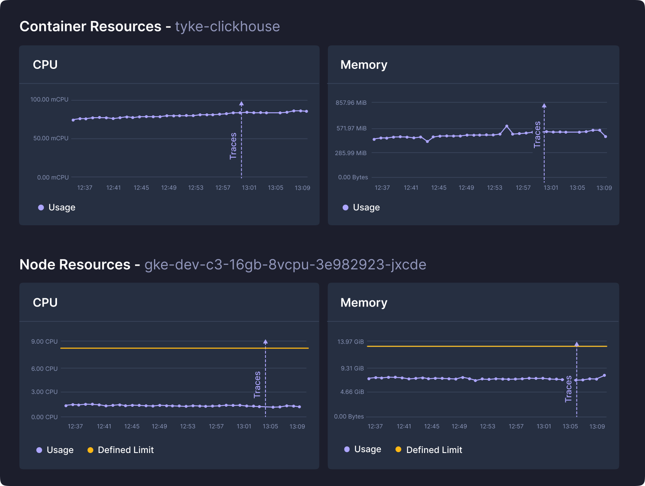Click the 9.31 GiB axis label
This screenshot has width=645, height=486.
pyautogui.click(x=352, y=368)
